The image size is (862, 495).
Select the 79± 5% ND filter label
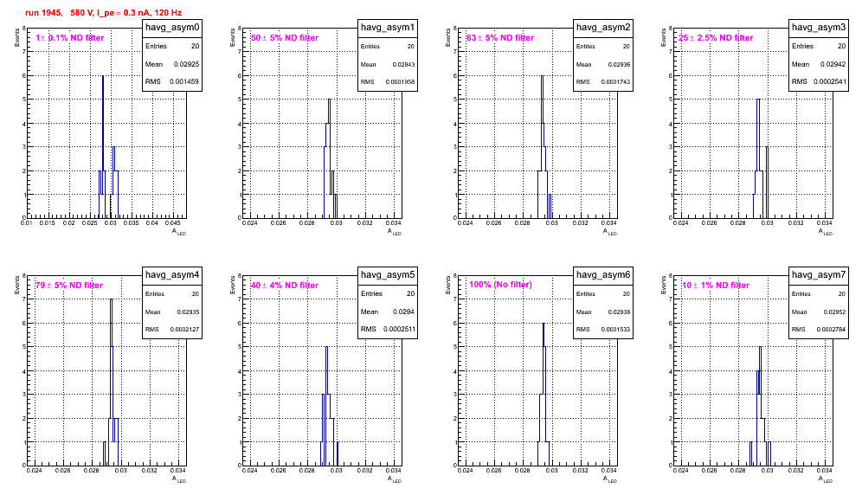click(69, 286)
